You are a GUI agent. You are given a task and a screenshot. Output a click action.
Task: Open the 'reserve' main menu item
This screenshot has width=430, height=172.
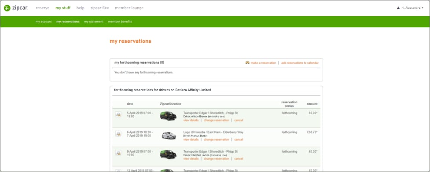pyautogui.click(x=43, y=8)
